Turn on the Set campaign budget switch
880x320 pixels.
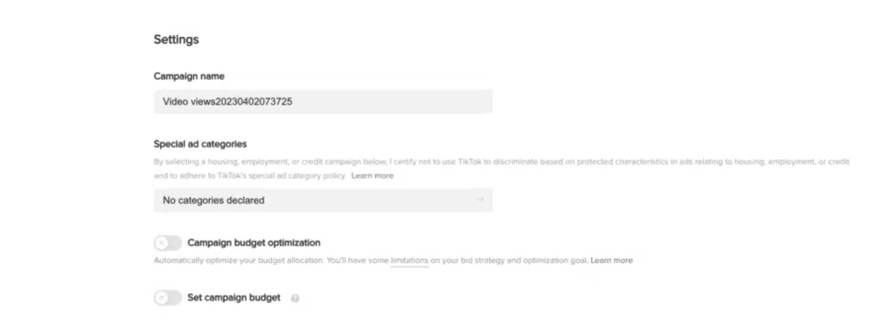(168, 298)
